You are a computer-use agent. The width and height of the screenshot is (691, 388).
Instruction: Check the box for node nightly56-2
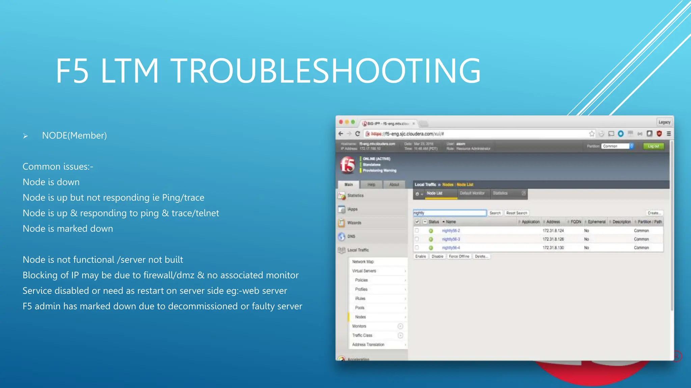point(417,230)
